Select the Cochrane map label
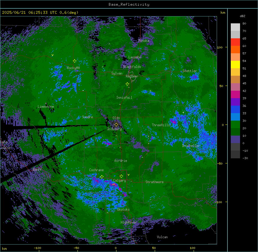 click(96, 170)
